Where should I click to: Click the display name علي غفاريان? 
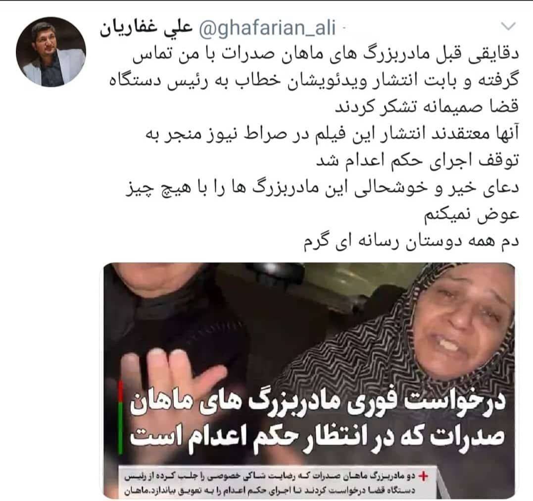[x=146, y=28]
